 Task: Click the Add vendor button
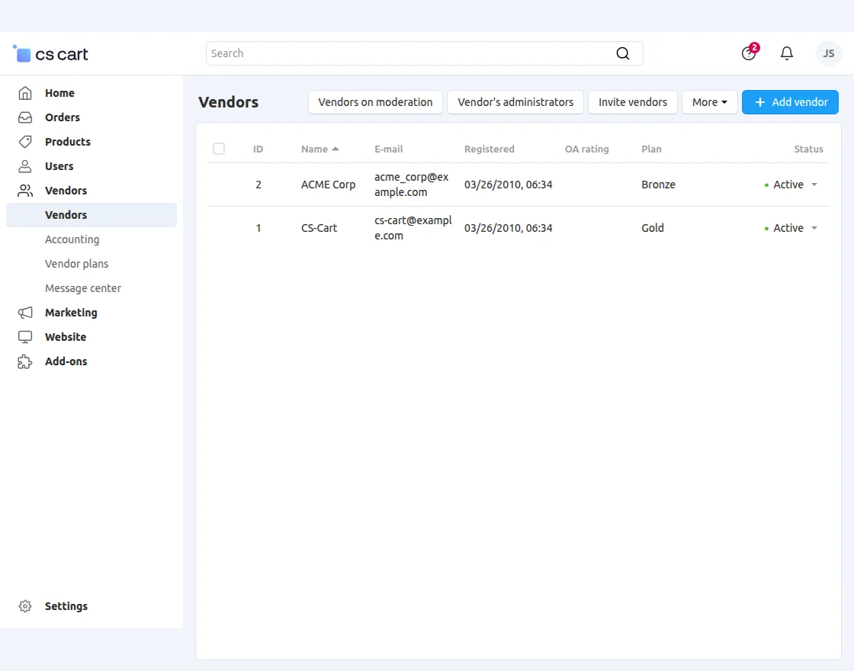790,102
